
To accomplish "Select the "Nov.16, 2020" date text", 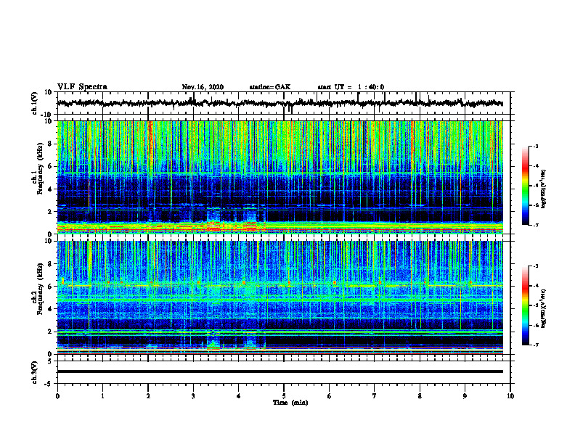I will click(x=203, y=87).
